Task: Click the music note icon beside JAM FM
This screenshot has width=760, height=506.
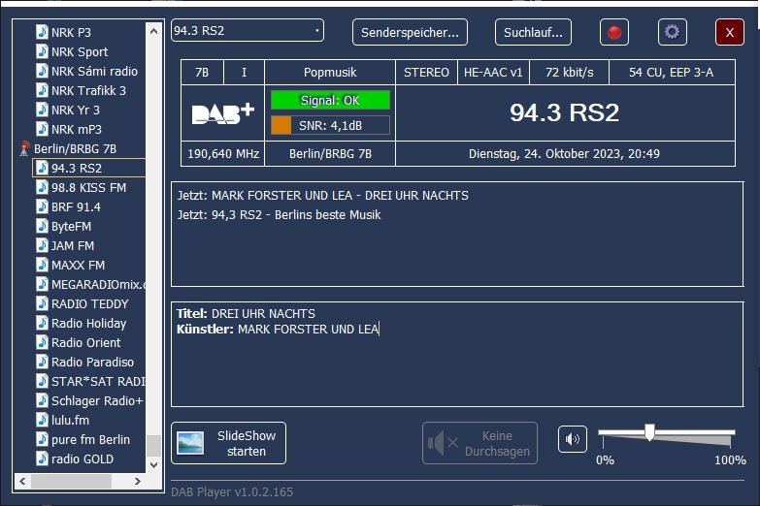Action: tap(42, 245)
